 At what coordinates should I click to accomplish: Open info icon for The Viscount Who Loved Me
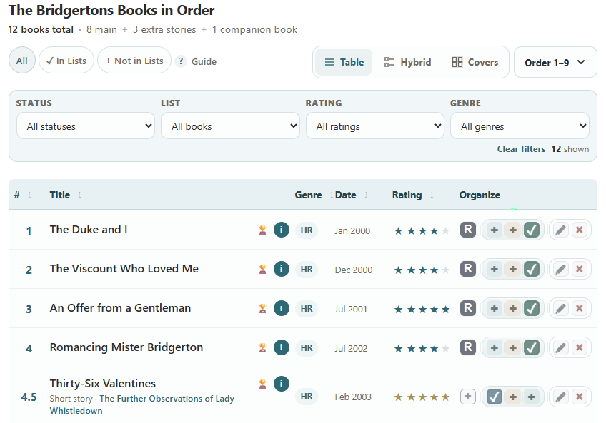[282, 269]
